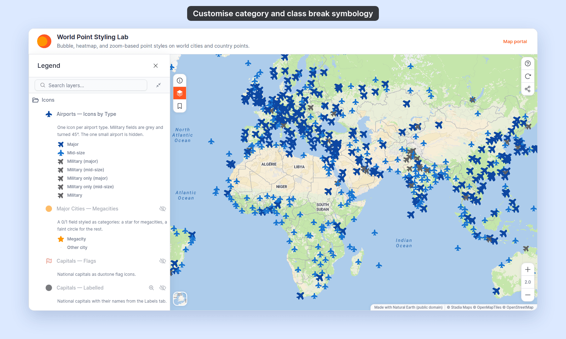Select the Major Cities — Megacities layer name
The width and height of the screenshot is (566, 339).
point(87,209)
